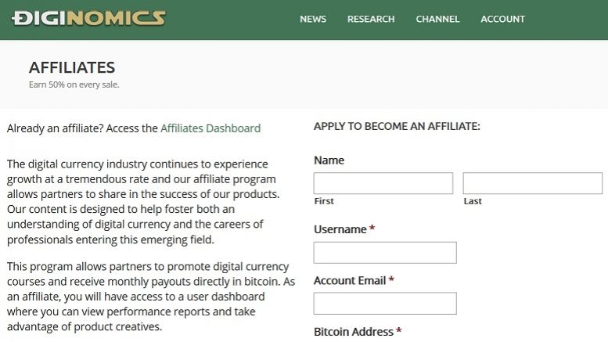Select the Account Email input field
The width and height of the screenshot is (608, 342).
coord(385,303)
